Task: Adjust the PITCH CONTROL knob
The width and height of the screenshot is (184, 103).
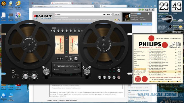Action: point(76,59)
